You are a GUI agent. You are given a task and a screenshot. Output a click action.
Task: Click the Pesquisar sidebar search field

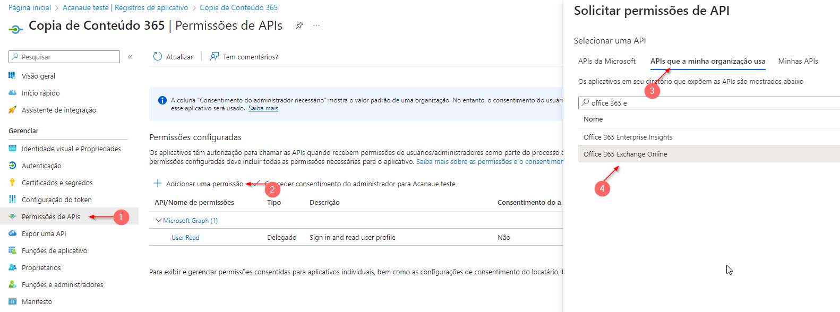pyautogui.click(x=64, y=57)
